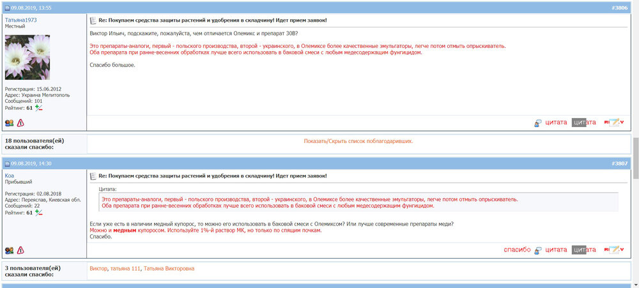Open user profile Коа
This screenshot has width=639, height=288.
[10, 176]
